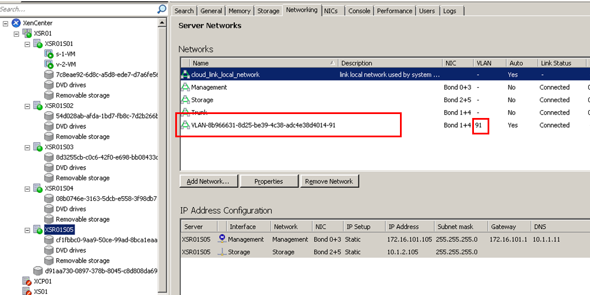Image resolution: width=590 pixels, height=295 pixels.
Task: Select the VLAN-8b966631 network row
Action: coord(263,125)
